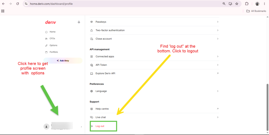This screenshot has width=269, height=135.
Task: Go back with the browser back arrow
Action: pos(3,4)
